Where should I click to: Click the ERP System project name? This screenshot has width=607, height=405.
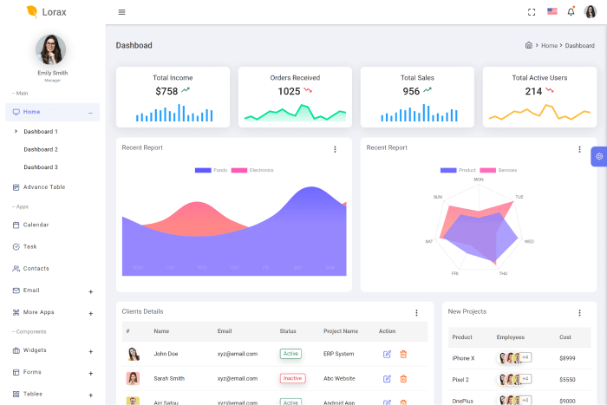339,354
